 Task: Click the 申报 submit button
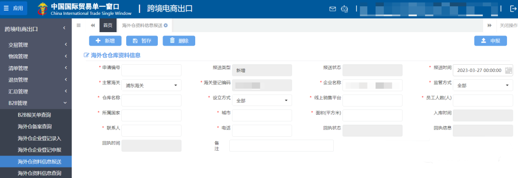[x=491, y=41]
